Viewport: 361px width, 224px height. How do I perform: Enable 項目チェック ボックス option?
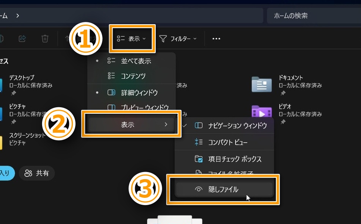(235, 159)
